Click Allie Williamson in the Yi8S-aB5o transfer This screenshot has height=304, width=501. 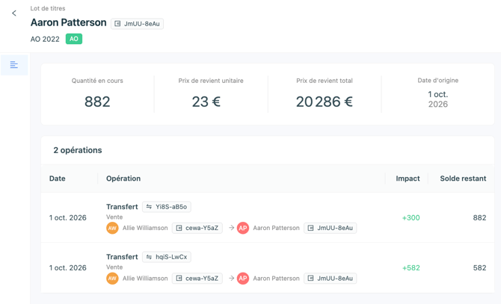[145, 228]
